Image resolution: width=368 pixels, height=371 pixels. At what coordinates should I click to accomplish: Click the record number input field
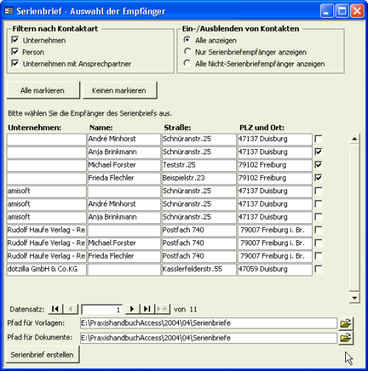click(x=102, y=309)
